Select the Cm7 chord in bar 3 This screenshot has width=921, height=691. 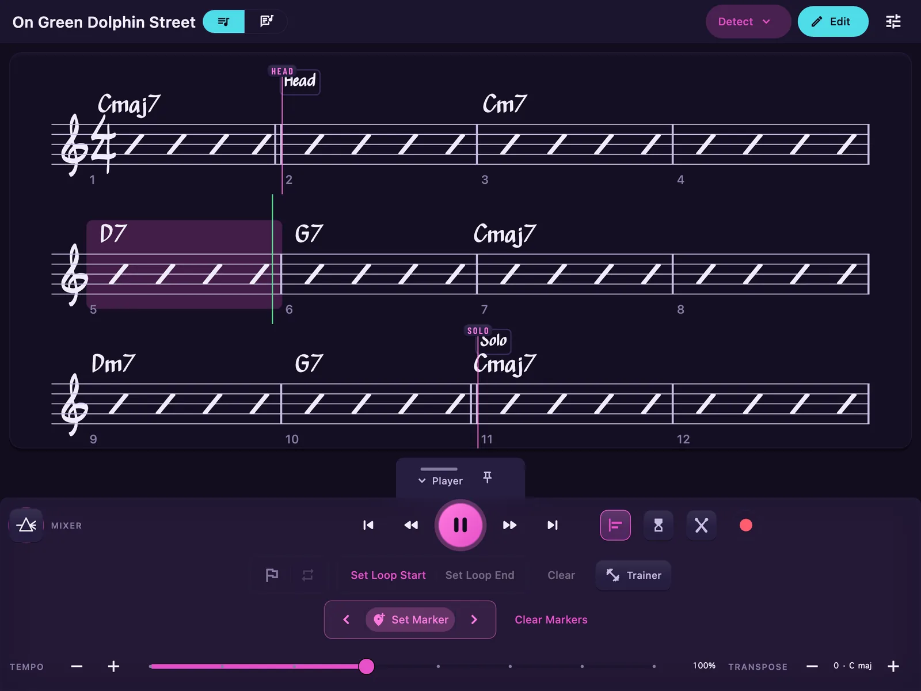click(x=504, y=104)
